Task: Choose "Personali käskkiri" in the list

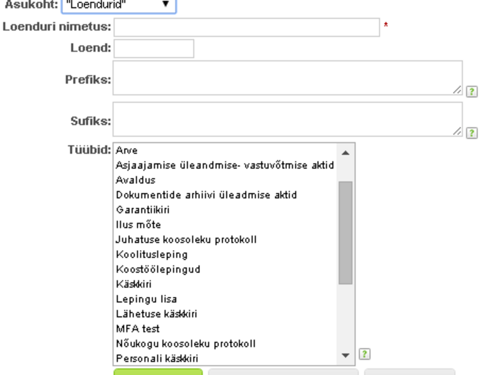Action: point(225,358)
